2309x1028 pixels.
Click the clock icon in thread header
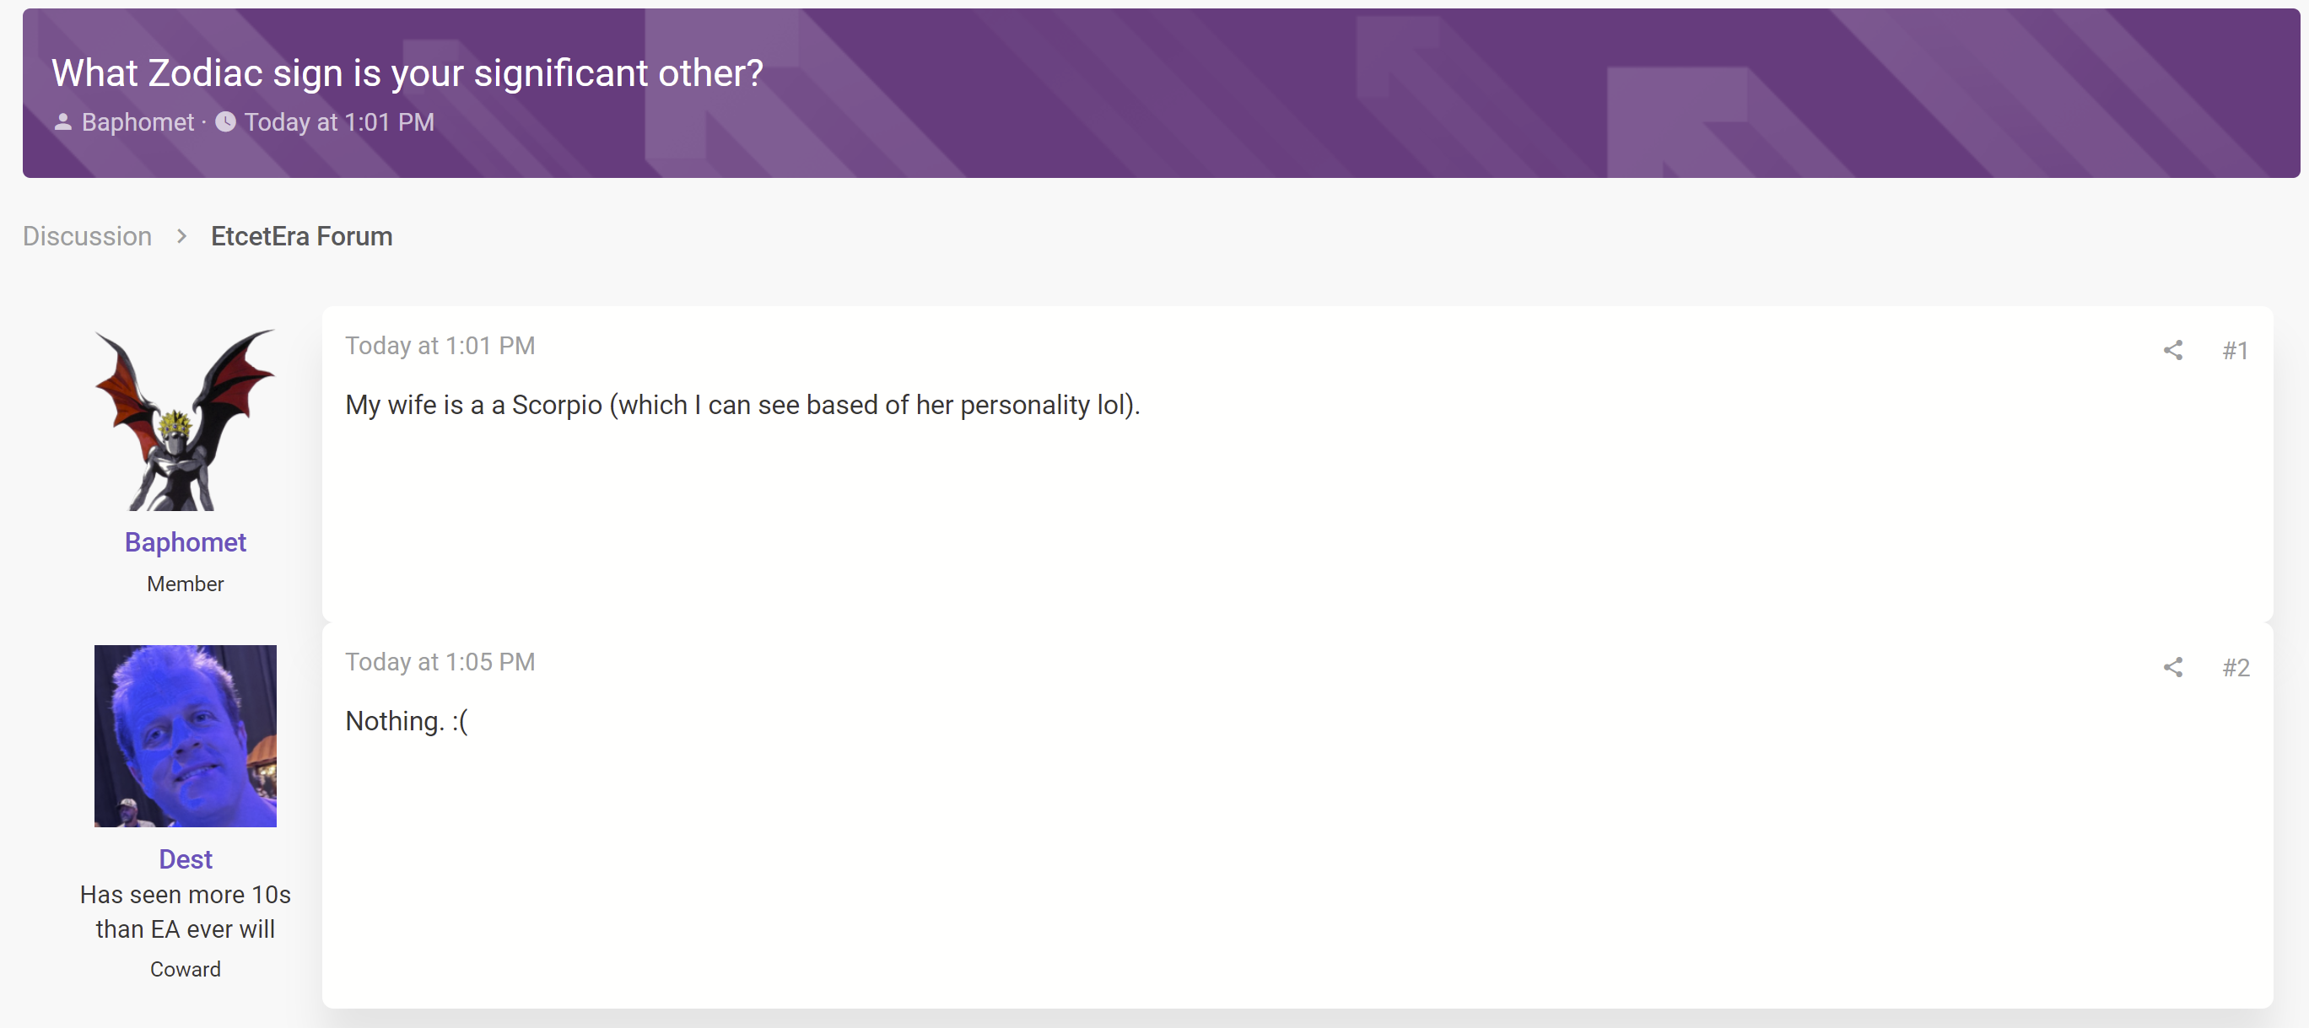tap(226, 122)
